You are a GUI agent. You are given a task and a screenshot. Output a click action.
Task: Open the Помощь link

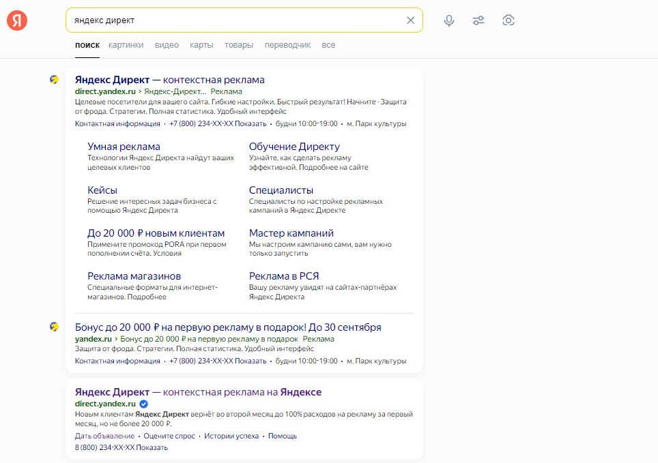click(283, 436)
